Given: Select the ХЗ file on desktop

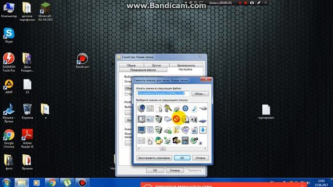Looking at the screenshot, I should (x=27, y=87).
